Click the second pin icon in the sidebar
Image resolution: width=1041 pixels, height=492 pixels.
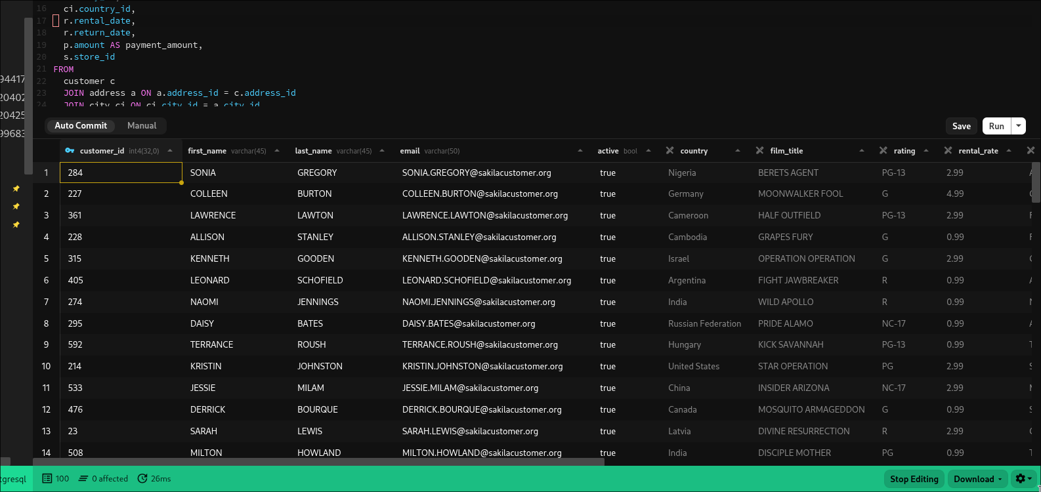[x=16, y=207]
